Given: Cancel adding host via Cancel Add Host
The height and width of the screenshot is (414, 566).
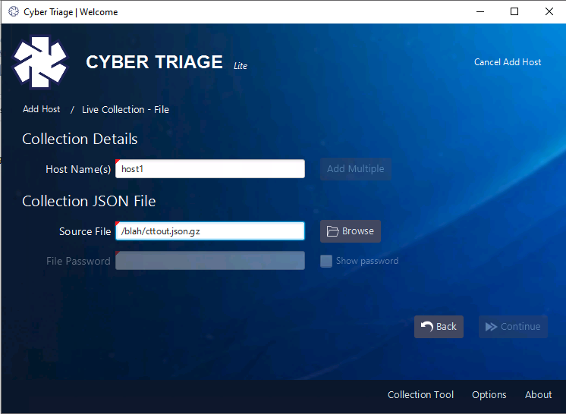Looking at the screenshot, I should [508, 62].
